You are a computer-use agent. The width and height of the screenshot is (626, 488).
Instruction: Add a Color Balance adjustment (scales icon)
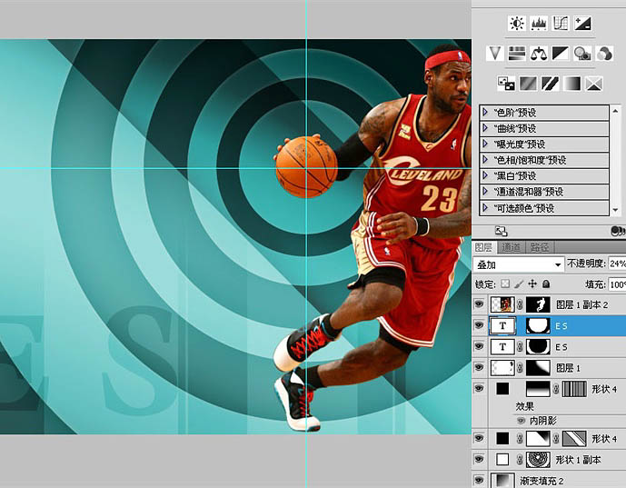click(539, 53)
